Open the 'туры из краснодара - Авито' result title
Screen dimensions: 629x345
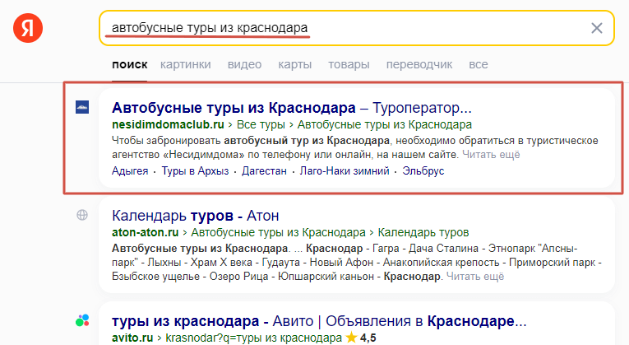[x=319, y=321]
